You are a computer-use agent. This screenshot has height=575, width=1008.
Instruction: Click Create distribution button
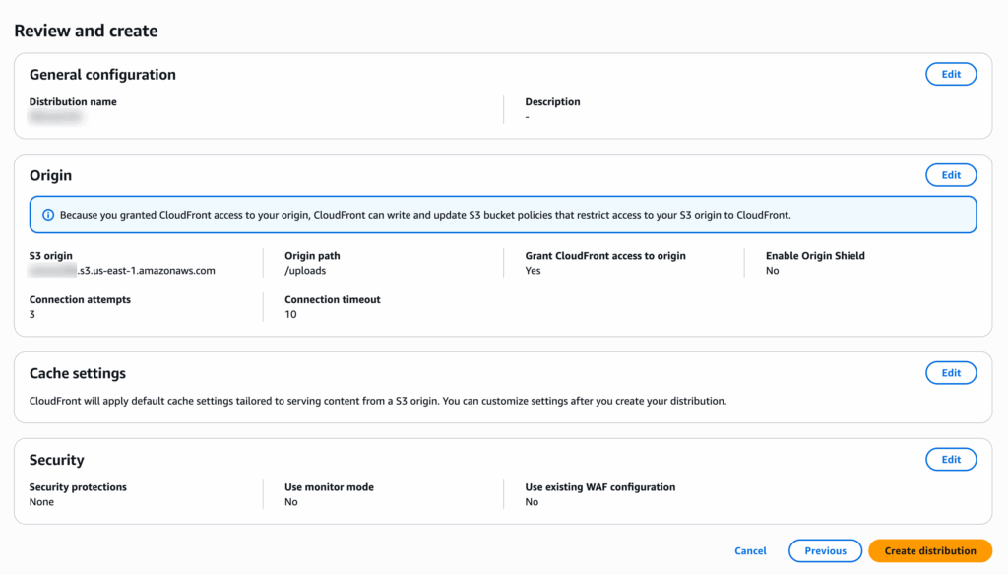929,550
